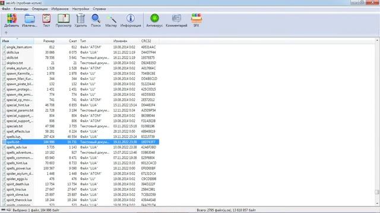This screenshot has width=380, height=213.
Task: Click the file icon beside spells.lua
Action: pyautogui.click(x=4, y=137)
